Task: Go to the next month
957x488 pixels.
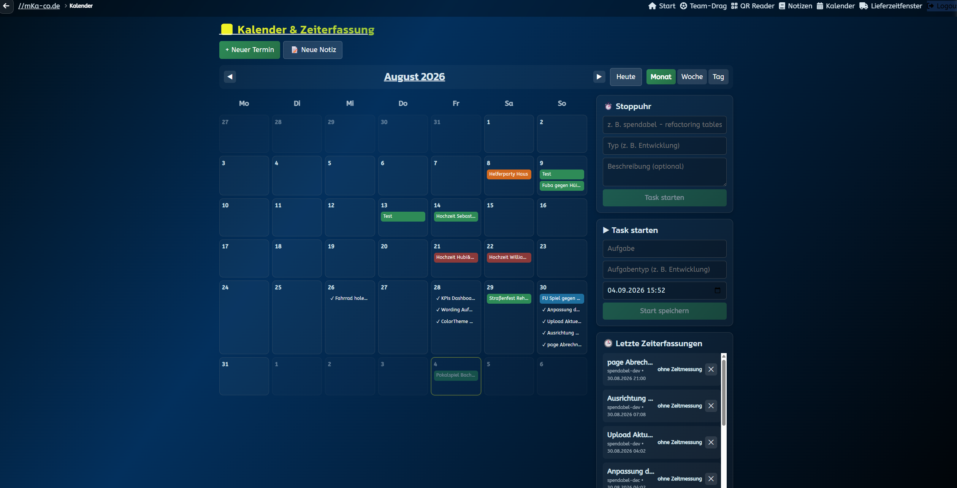Action: coord(599,77)
